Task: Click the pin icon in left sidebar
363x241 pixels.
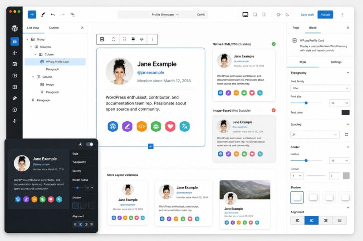Action: pos(15,98)
